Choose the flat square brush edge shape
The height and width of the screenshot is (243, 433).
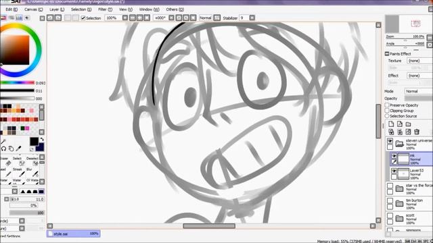click(41, 192)
